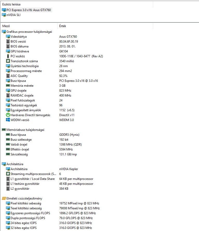Click the BIOS verzió chip icon

(8, 41)
